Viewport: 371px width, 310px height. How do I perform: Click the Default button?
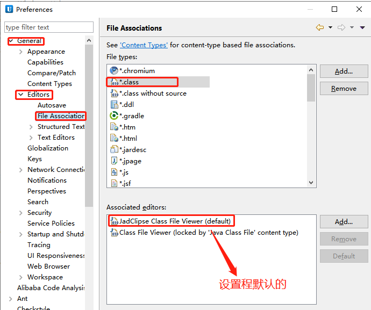point(344,256)
